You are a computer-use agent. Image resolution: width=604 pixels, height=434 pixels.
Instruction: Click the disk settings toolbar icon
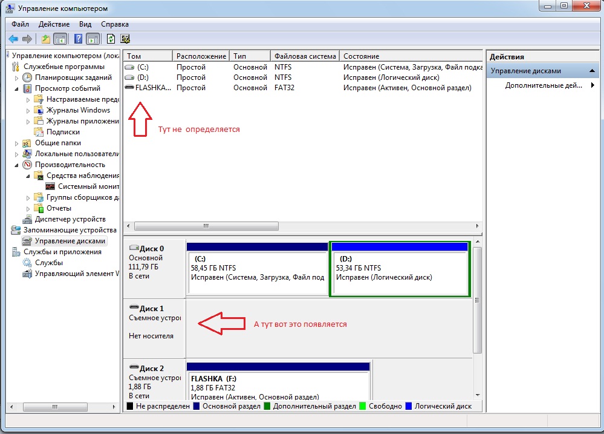click(x=125, y=39)
